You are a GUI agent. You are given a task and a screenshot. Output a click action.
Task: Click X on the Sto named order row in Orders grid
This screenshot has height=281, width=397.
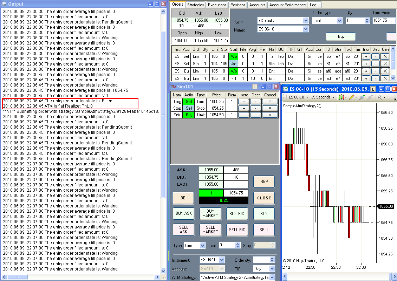tap(385, 64)
